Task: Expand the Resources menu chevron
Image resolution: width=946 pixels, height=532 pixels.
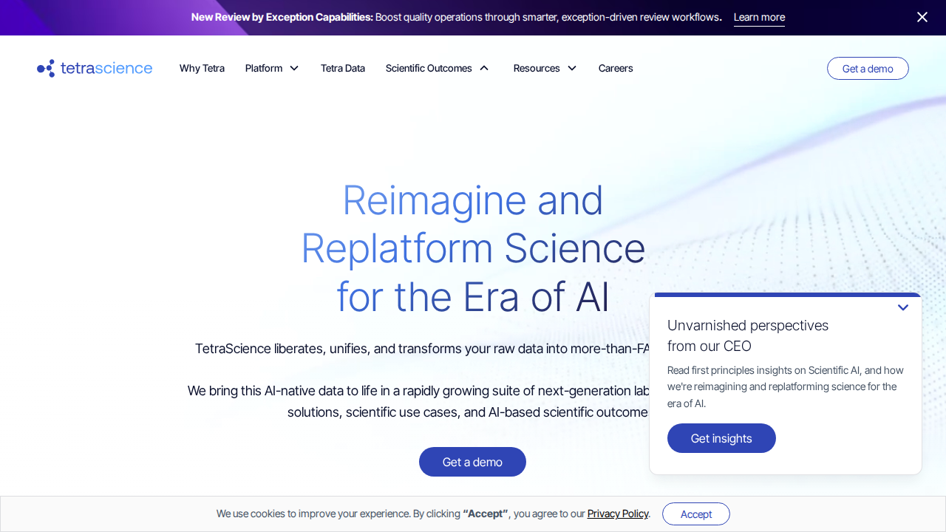Action: pyautogui.click(x=572, y=69)
